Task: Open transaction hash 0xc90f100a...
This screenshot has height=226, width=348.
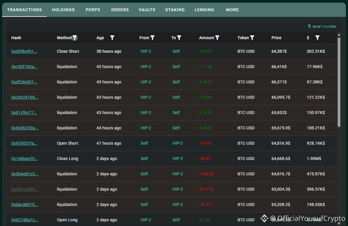Action: [x=24, y=67]
